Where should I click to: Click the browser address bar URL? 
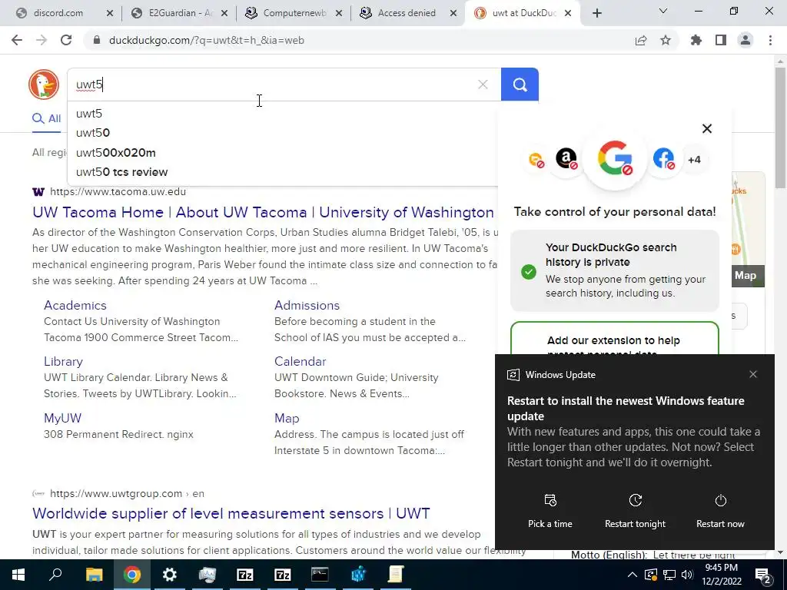(x=206, y=40)
